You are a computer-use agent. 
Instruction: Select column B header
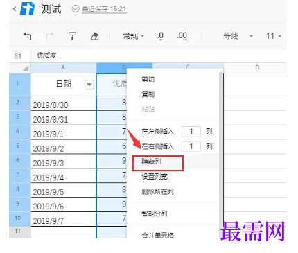pos(124,67)
